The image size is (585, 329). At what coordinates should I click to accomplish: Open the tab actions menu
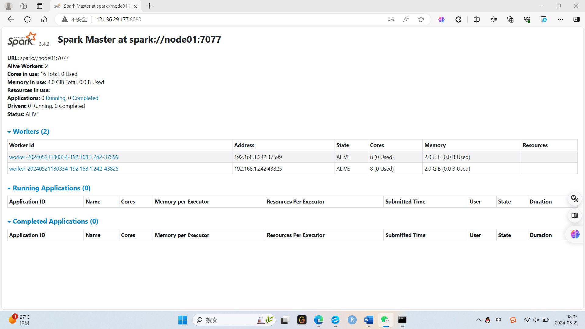(x=40, y=6)
